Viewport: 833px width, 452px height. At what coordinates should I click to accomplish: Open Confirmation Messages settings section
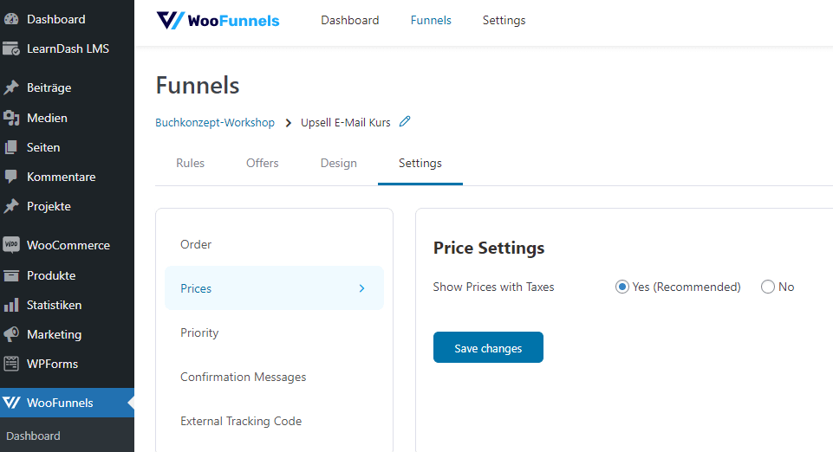(243, 377)
